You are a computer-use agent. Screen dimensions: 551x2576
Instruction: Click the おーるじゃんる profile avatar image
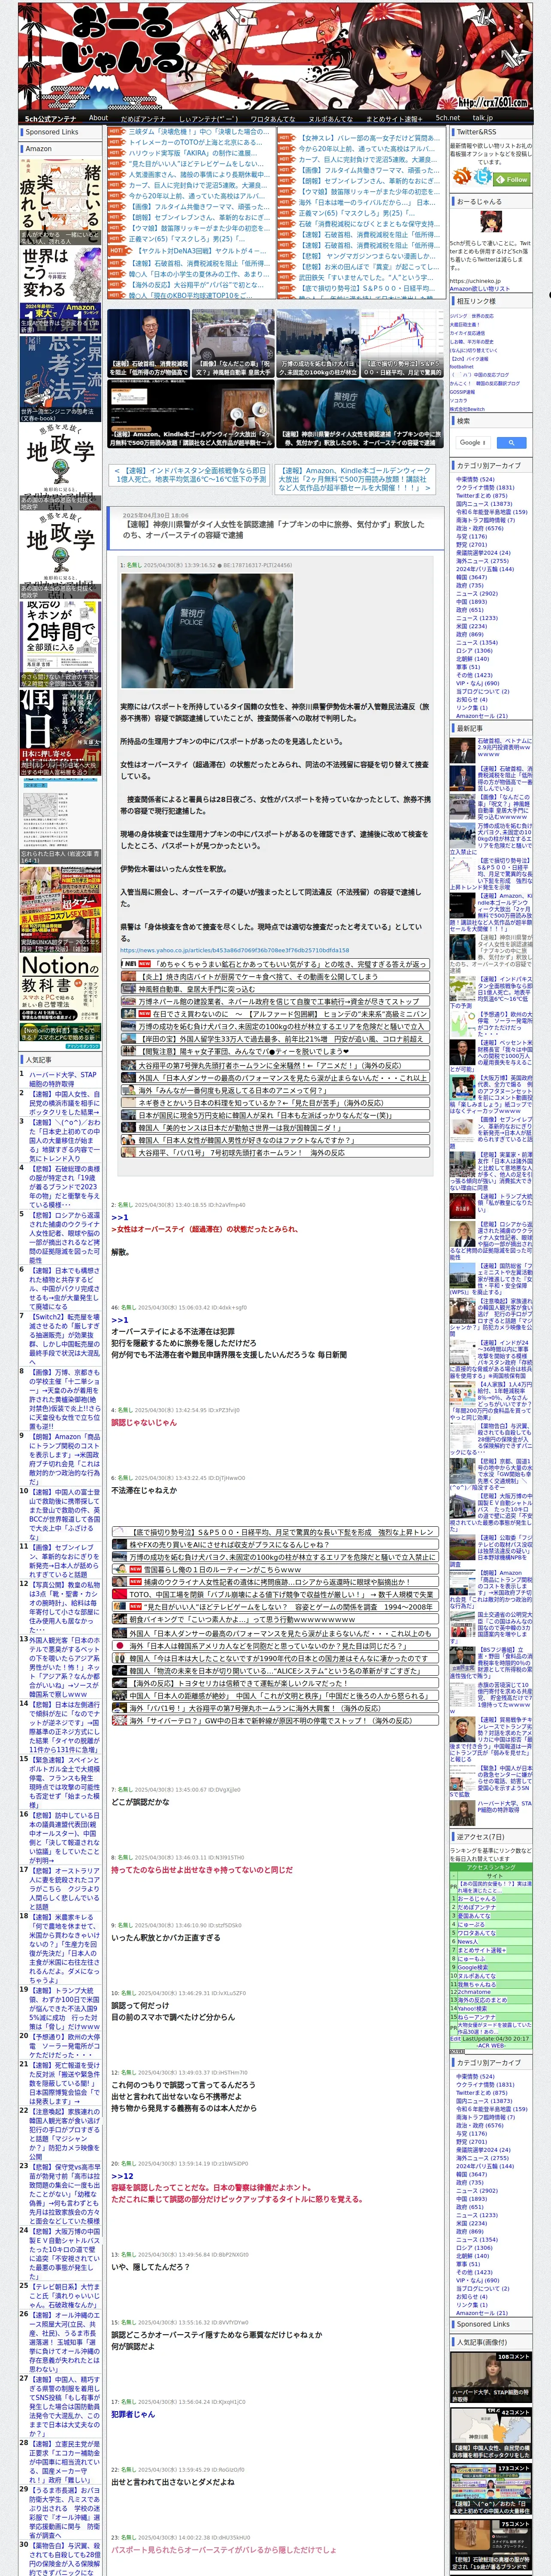[490, 222]
